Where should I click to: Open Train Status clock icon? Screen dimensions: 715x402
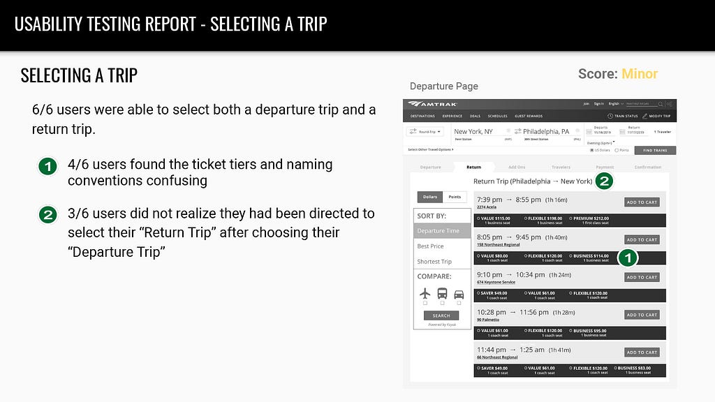tap(610, 116)
